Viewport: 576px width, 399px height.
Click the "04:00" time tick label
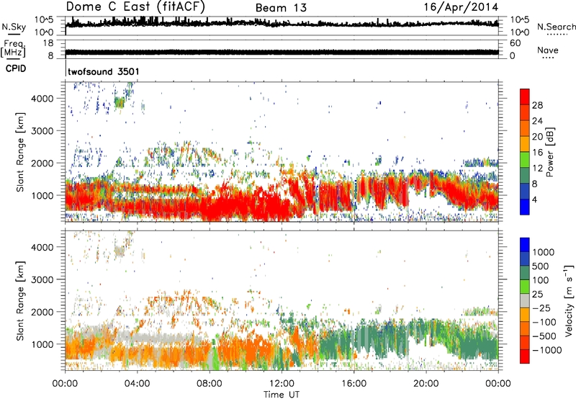click(x=137, y=384)
